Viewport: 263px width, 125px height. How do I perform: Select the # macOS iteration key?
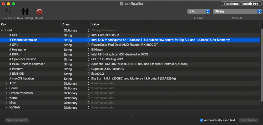[22, 78]
